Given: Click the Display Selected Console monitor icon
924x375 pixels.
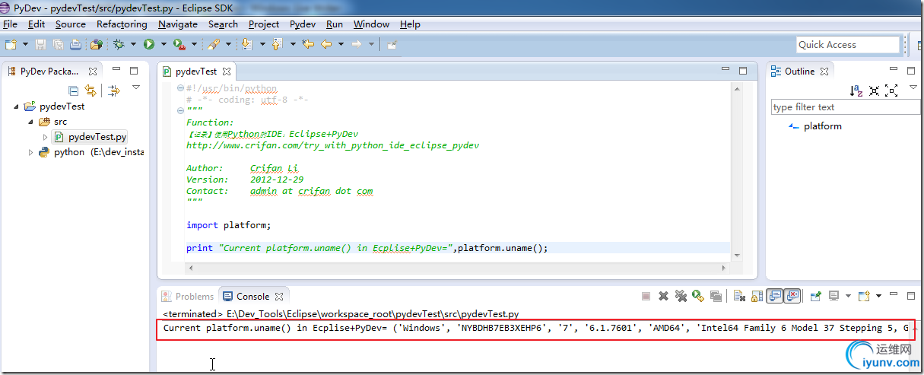Looking at the screenshot, I should click(834, 296).
